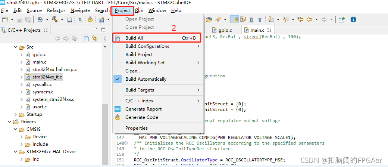Click the build configuration manage icon
388x167 pixels.
tap(40, 19)
